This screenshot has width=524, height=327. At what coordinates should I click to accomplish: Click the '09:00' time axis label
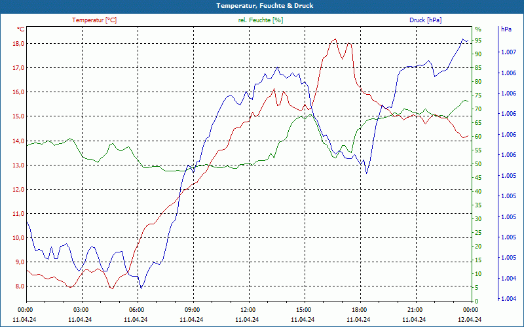coord(193,309)
